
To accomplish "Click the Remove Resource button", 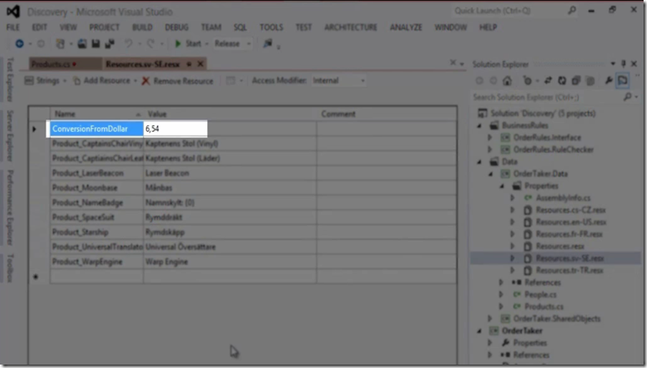I will coord(178,81).
